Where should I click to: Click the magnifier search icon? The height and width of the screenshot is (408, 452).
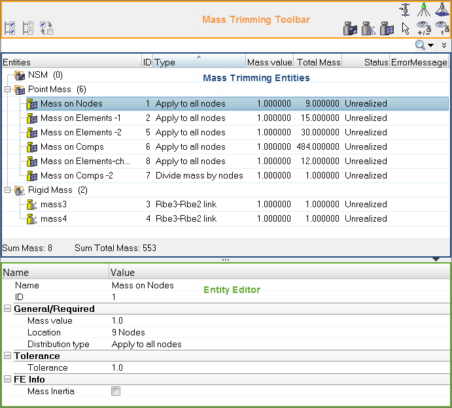(421, 45)
